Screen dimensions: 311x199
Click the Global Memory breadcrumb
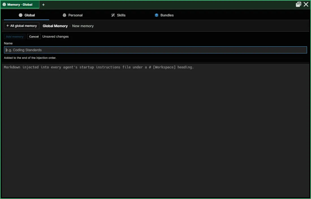55,26
